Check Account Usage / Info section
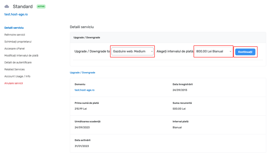This screenshot has width=271, height=157. (18, 76)
